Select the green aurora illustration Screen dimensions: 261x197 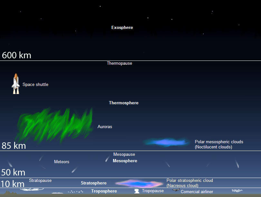pos(55,126)
